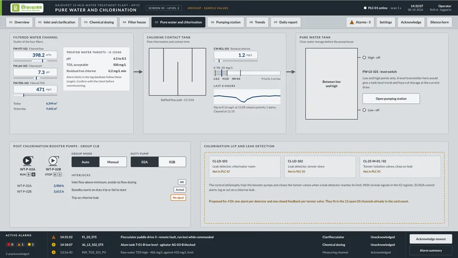Click the FW-pH-102 value 7.3

point(35,72)
